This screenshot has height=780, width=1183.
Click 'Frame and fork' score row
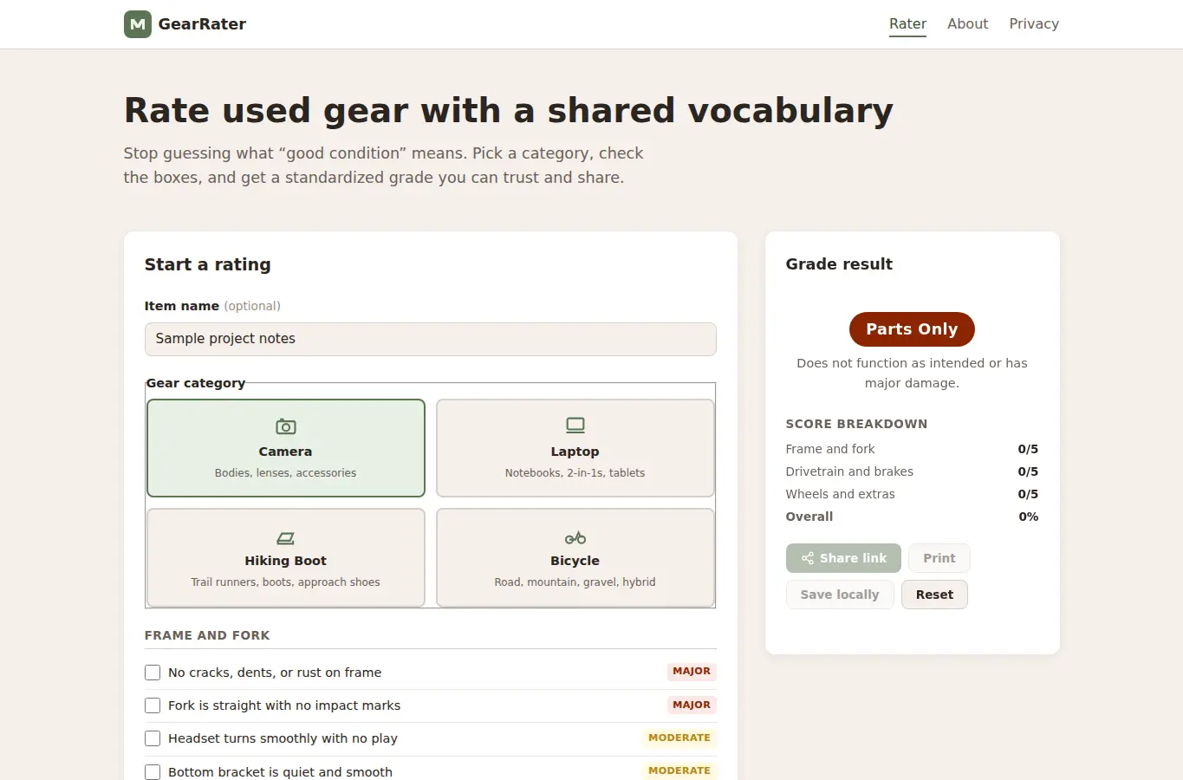click(912, 449)
